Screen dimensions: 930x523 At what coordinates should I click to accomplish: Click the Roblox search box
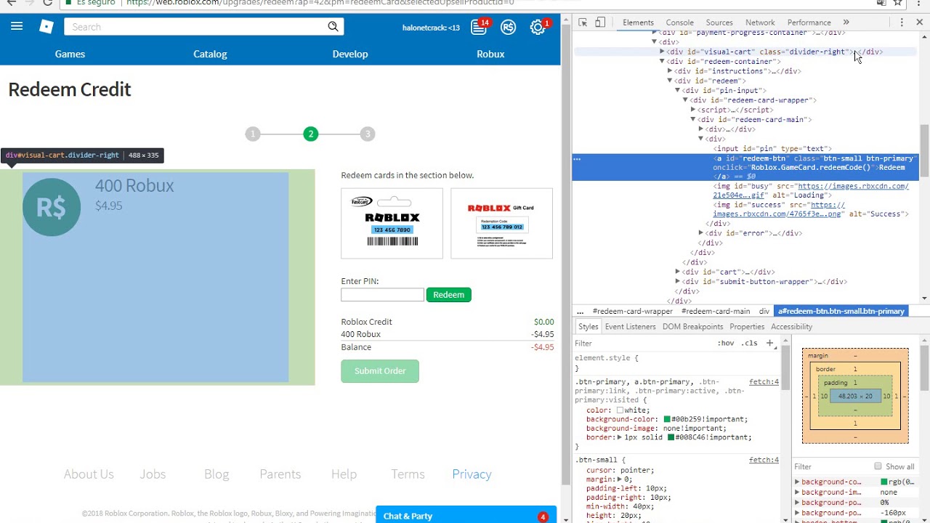195,27
